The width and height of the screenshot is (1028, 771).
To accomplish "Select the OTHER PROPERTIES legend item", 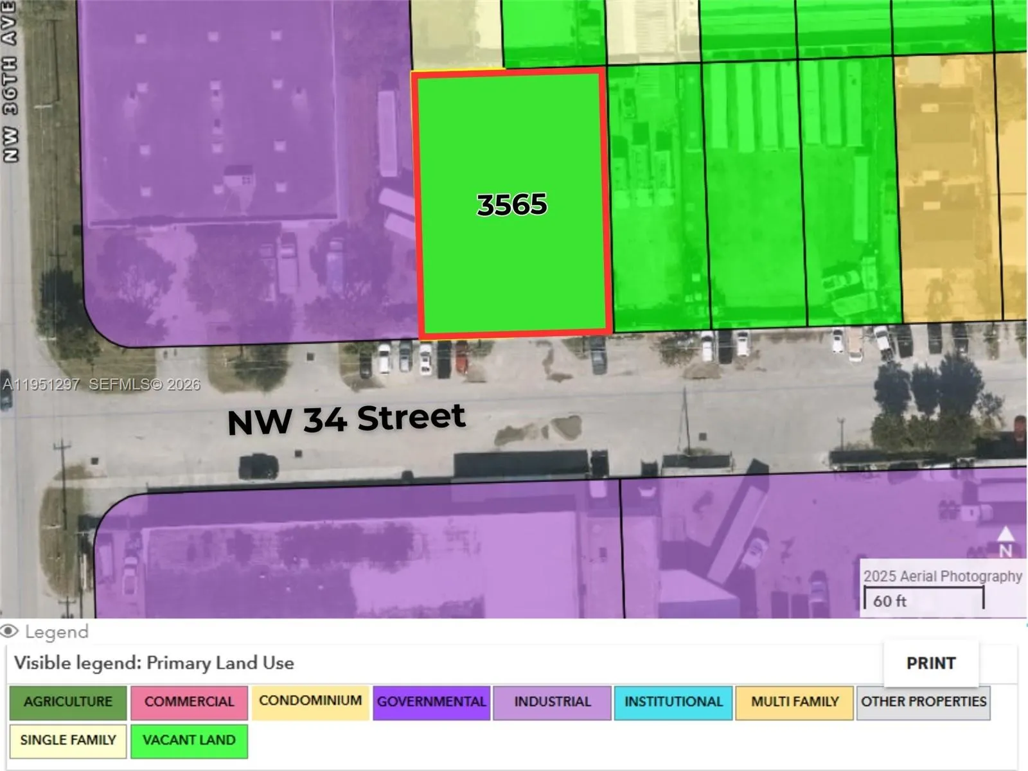I will 923,702.
